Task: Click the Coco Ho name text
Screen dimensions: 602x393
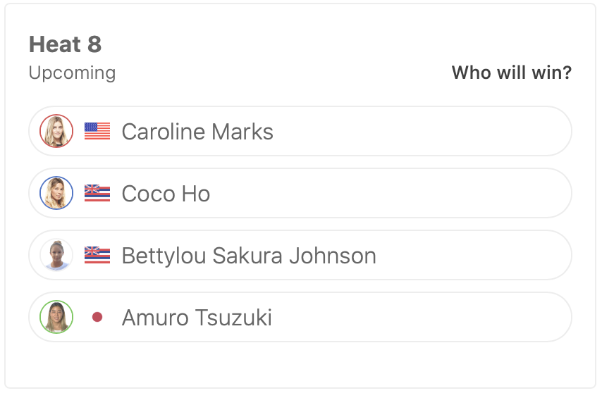Action: (166, 194)
